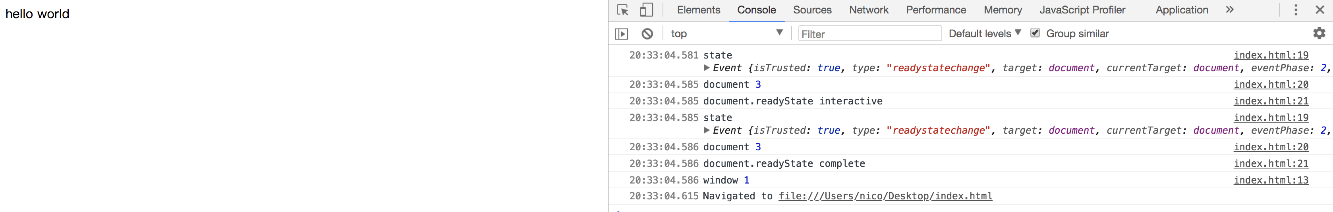1333x212 pixels.
Task: Close the DevTools panel
Action: 1319,10
